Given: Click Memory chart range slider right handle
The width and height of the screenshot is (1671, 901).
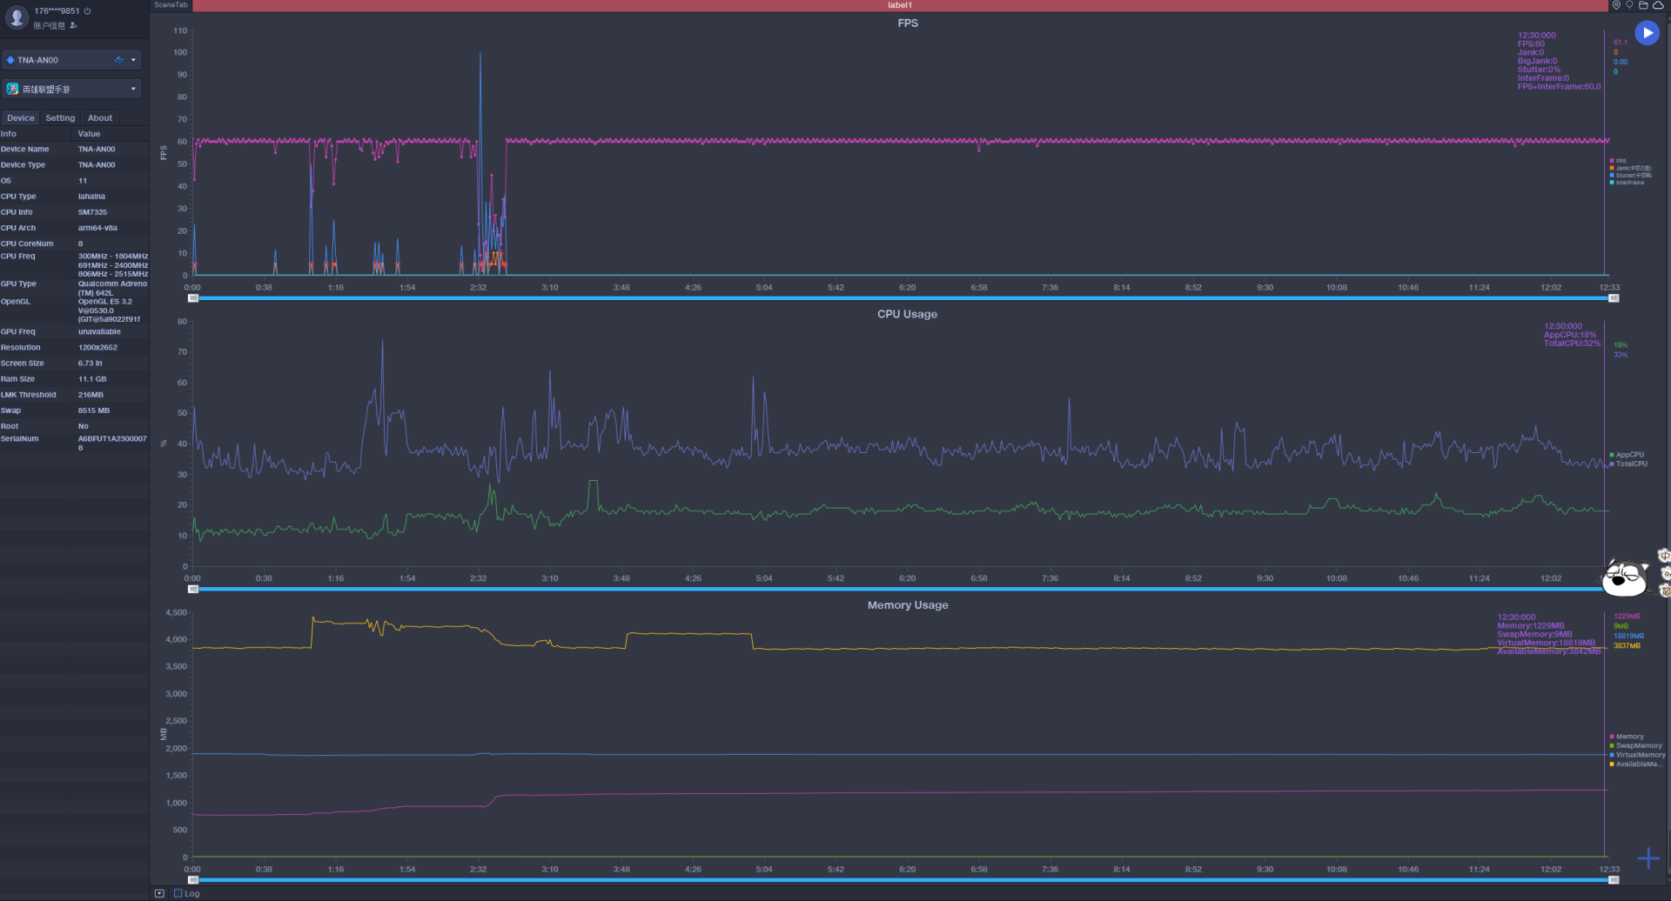Looking at the screenshot, I should (x=1614, y=880).
